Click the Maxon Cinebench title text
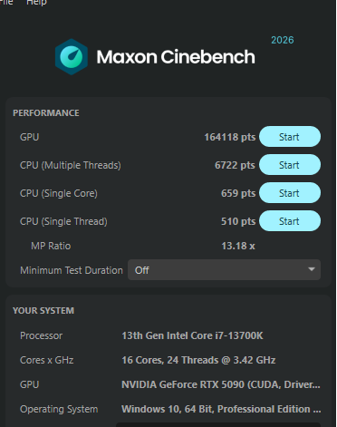Image resolution: width=337 pixels, height=427 pixels. point(176,57)
